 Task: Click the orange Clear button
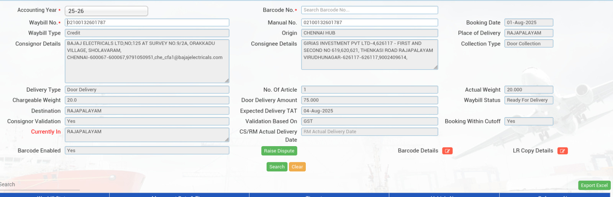[297, 167]
